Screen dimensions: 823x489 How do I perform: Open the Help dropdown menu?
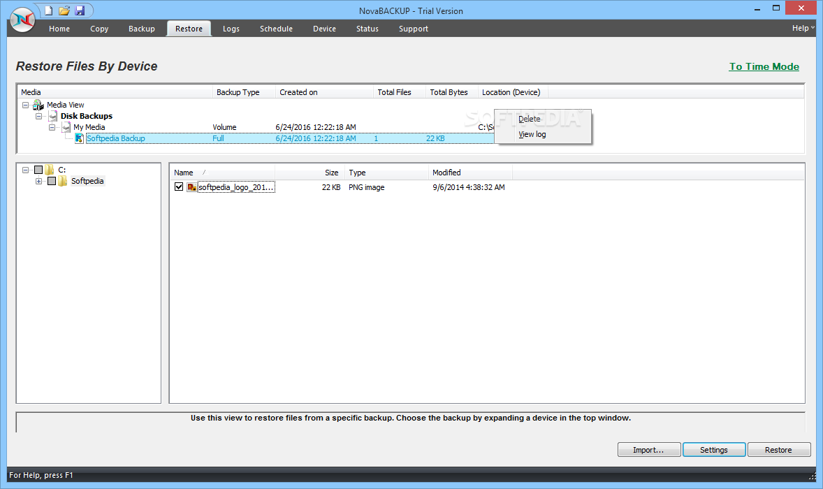coord(803,29)
